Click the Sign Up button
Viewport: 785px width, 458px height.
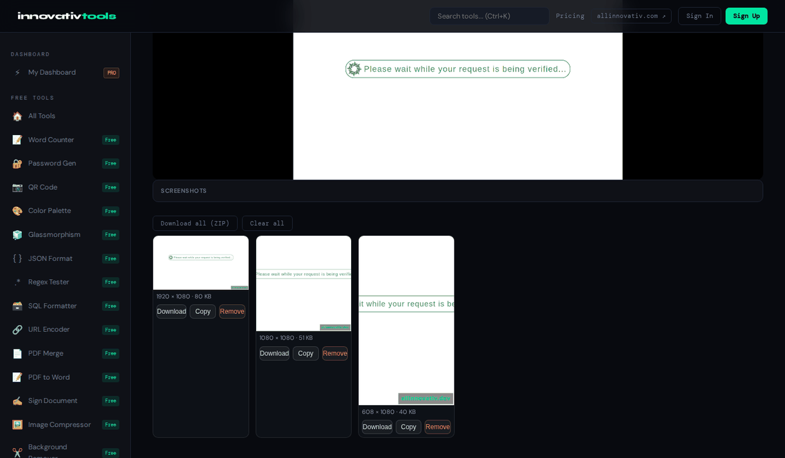point(746,16)
